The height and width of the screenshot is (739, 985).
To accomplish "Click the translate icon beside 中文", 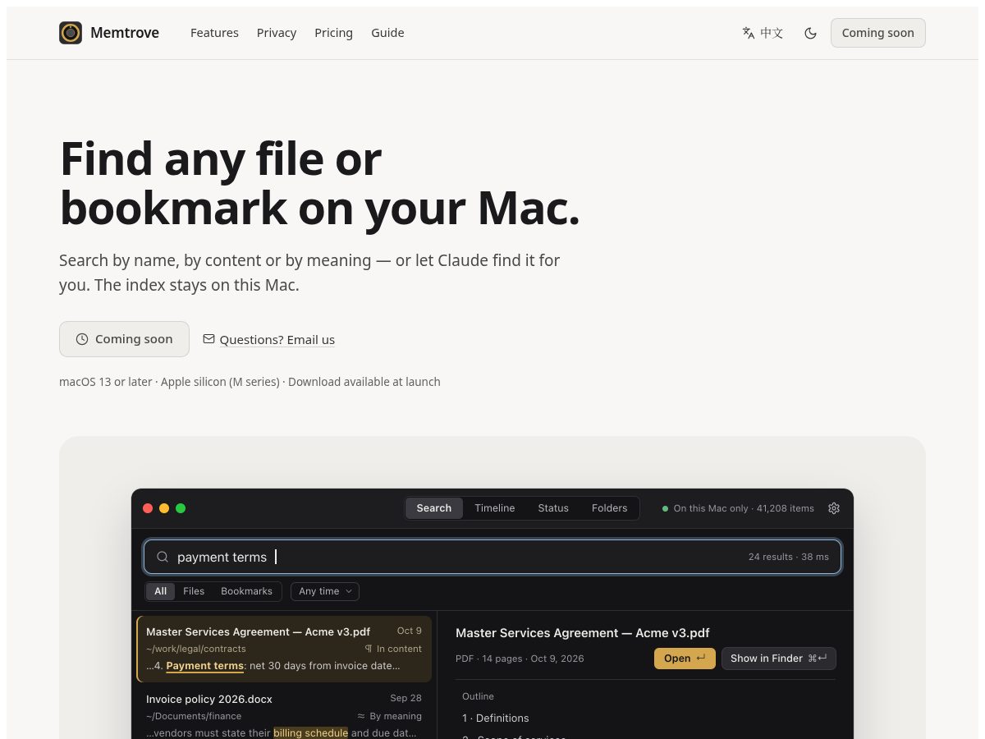I will click(x=749, y=33).
